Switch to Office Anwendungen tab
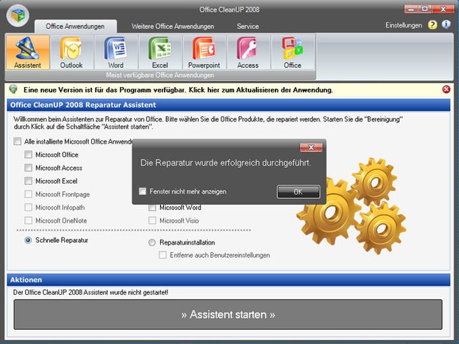 (x=76, y=26)
